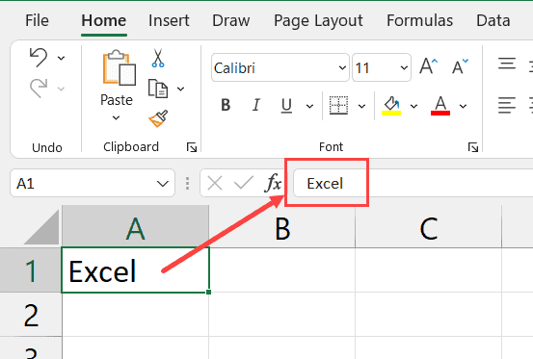Image resolution: width=533 pixels, height=359 pixels.
Task: Click the Select All corner triangle
Action: coord(42,227)
